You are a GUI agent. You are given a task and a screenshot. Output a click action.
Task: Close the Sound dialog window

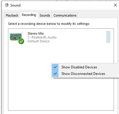pos(115,5)
